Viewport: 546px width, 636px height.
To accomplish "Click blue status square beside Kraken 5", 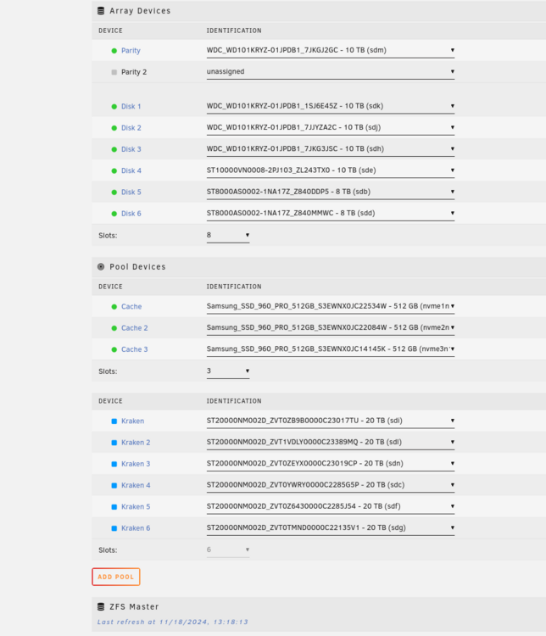I will coord(114,507).
